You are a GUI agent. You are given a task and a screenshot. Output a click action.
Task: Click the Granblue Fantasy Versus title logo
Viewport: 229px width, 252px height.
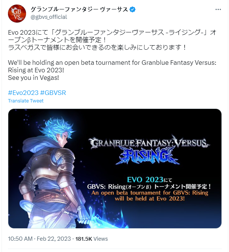[149, 143]
